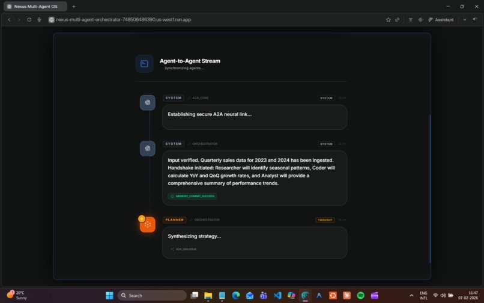Screen dimensions: 484x303
Task: Launch Visual Studio Code from the taskbar
Action: [277, 296]
